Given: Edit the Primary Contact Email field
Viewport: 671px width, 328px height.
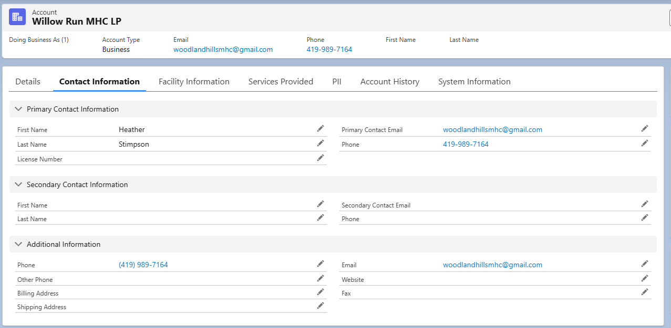Looking at the screenshot, I should pos(645,128).
